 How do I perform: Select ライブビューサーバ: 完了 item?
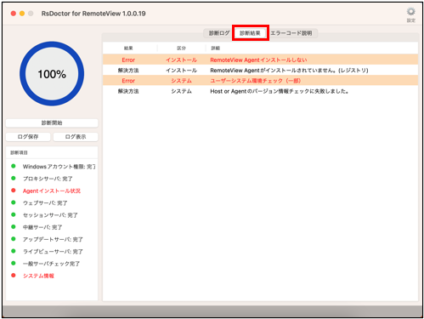pos(53,252)
